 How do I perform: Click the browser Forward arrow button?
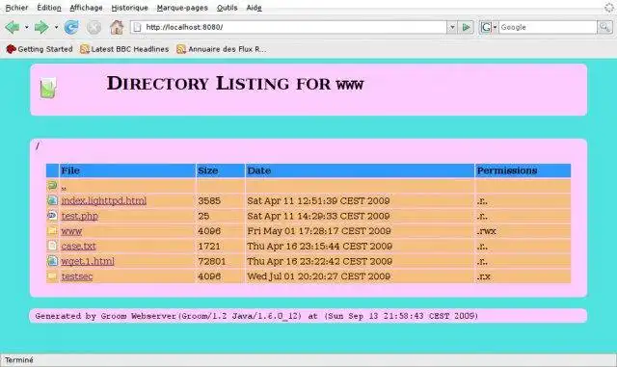tap(41, 27)
